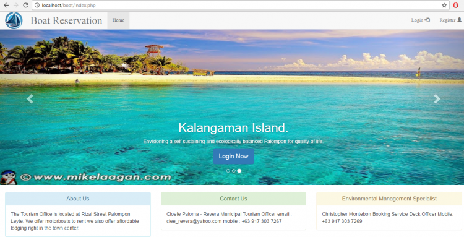The image size is (464, 237).
Task: Click the About Us panel header
Action: [x=78, y=199]
